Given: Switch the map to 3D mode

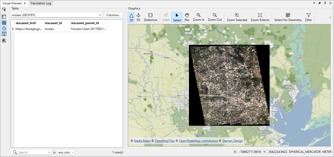Looking at the screenshot, I should (x=138, y=17).
